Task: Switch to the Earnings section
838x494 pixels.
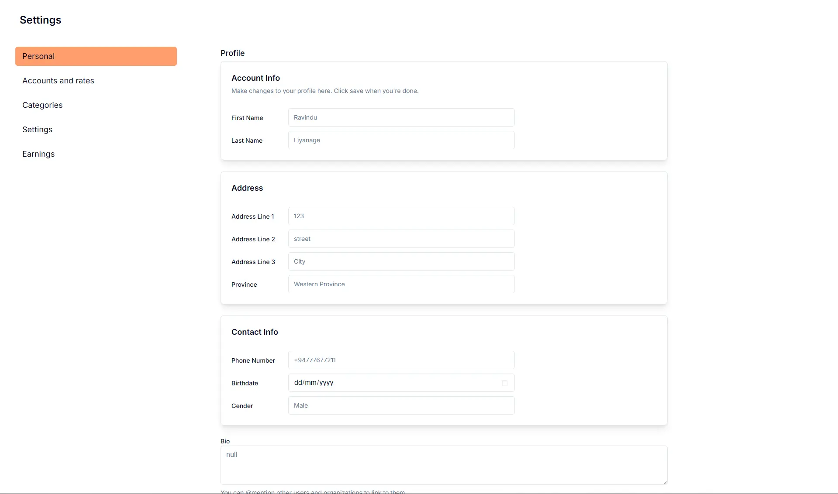Action: click(x=38, y=154)
